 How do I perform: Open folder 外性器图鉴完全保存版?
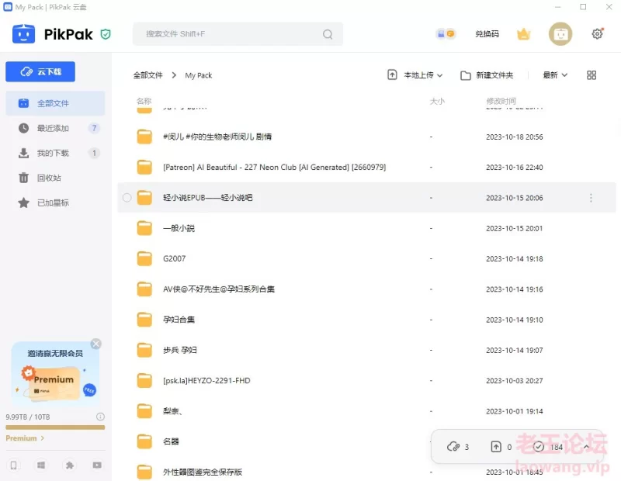click(x=203, y=472)
